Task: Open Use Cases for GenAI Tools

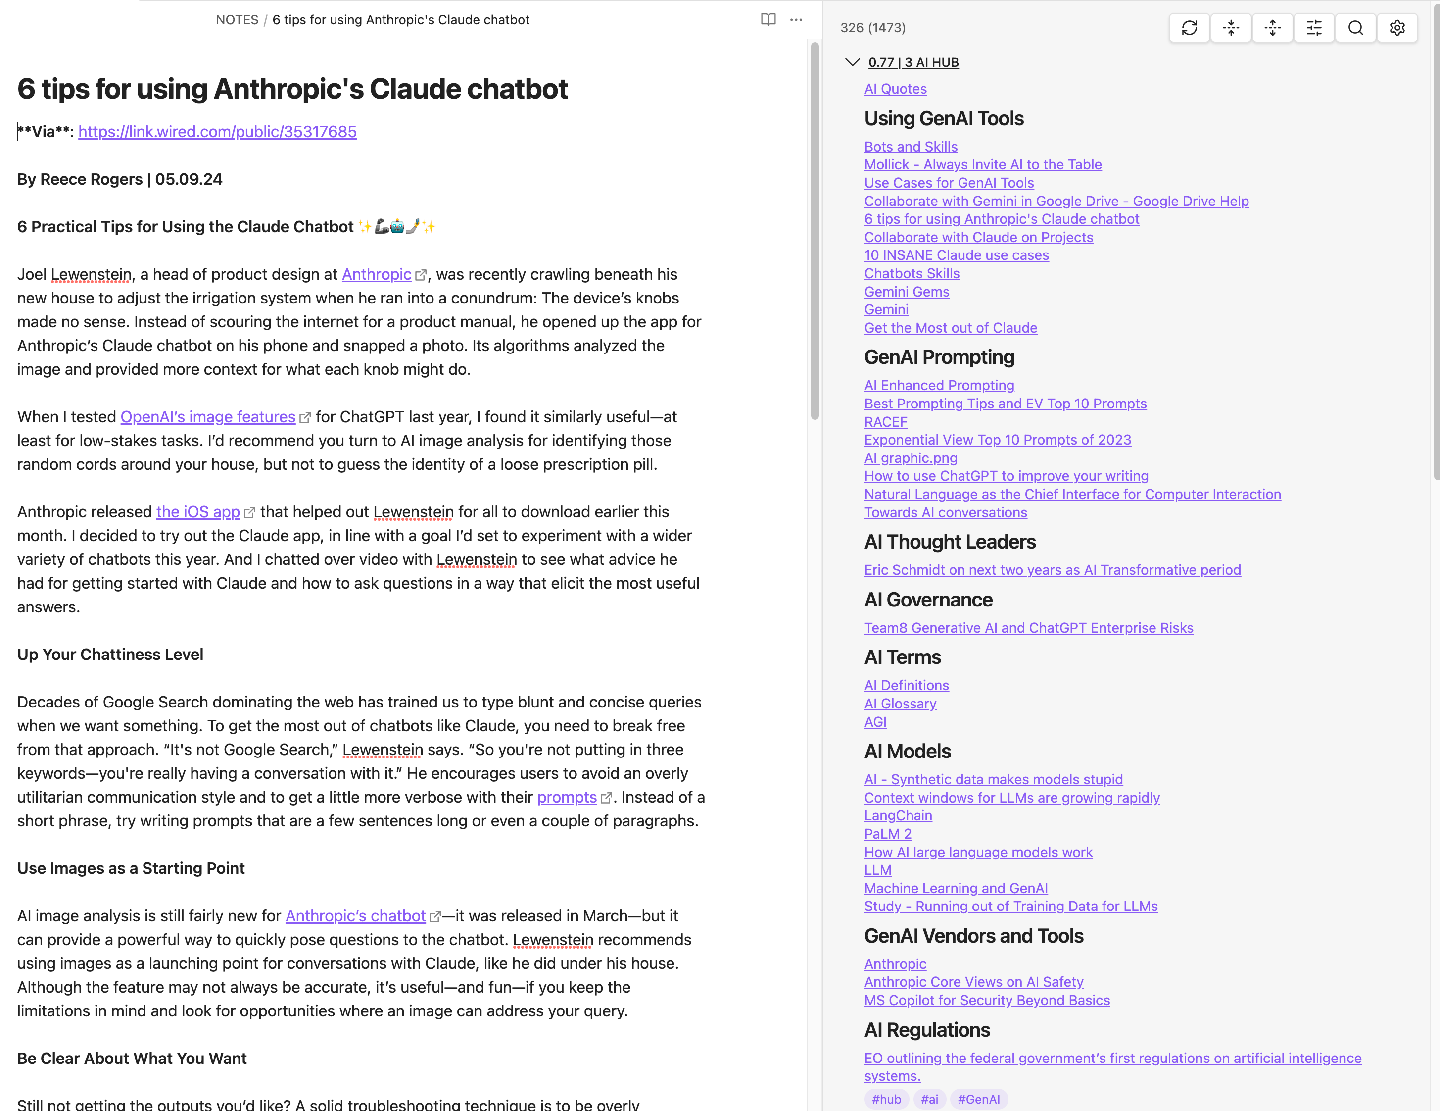Action: click(x=949, y=183)
